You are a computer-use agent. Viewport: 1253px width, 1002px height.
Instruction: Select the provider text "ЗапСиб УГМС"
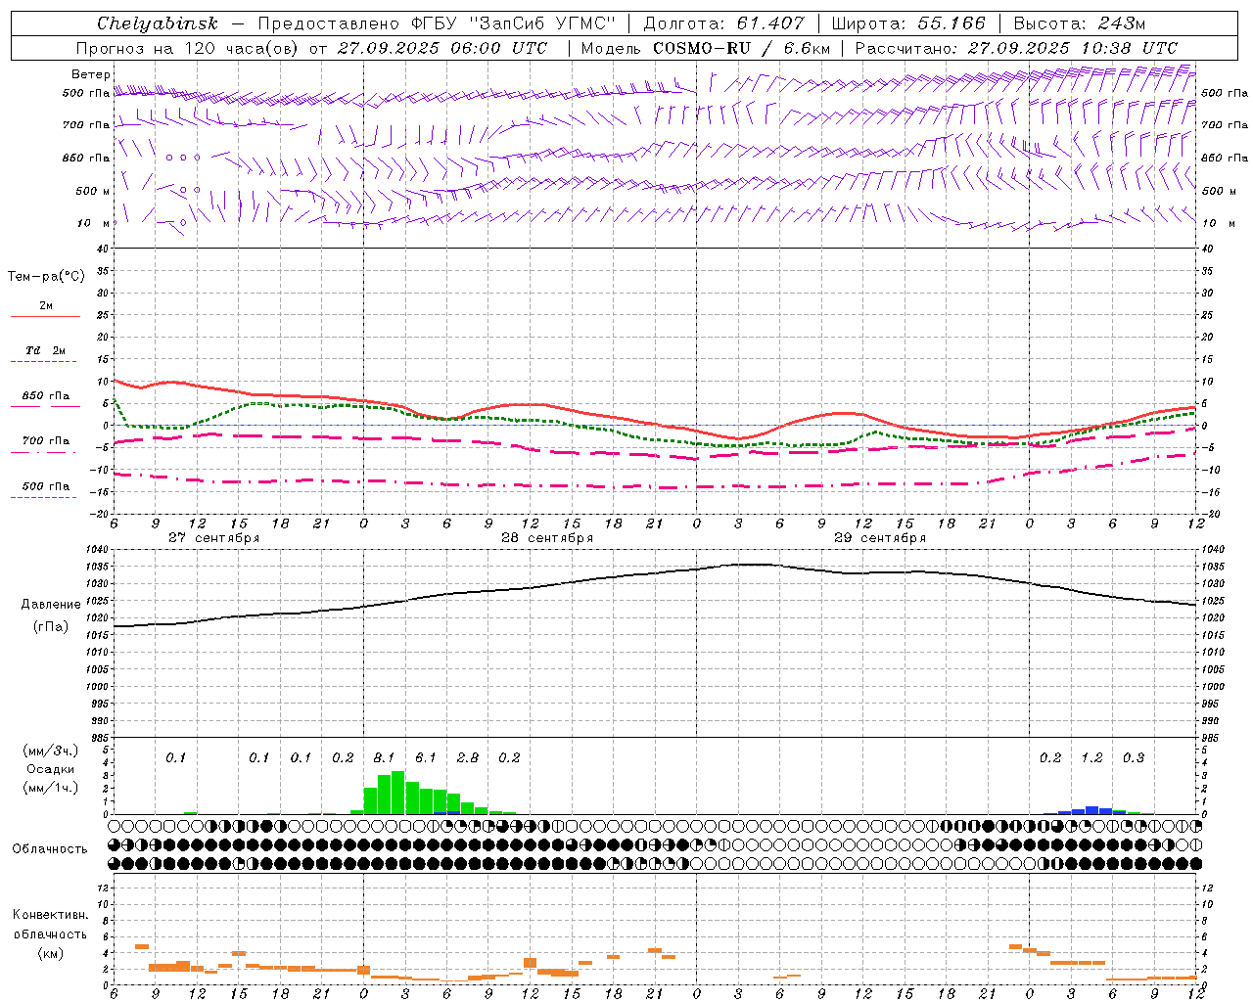click(544, 23)
